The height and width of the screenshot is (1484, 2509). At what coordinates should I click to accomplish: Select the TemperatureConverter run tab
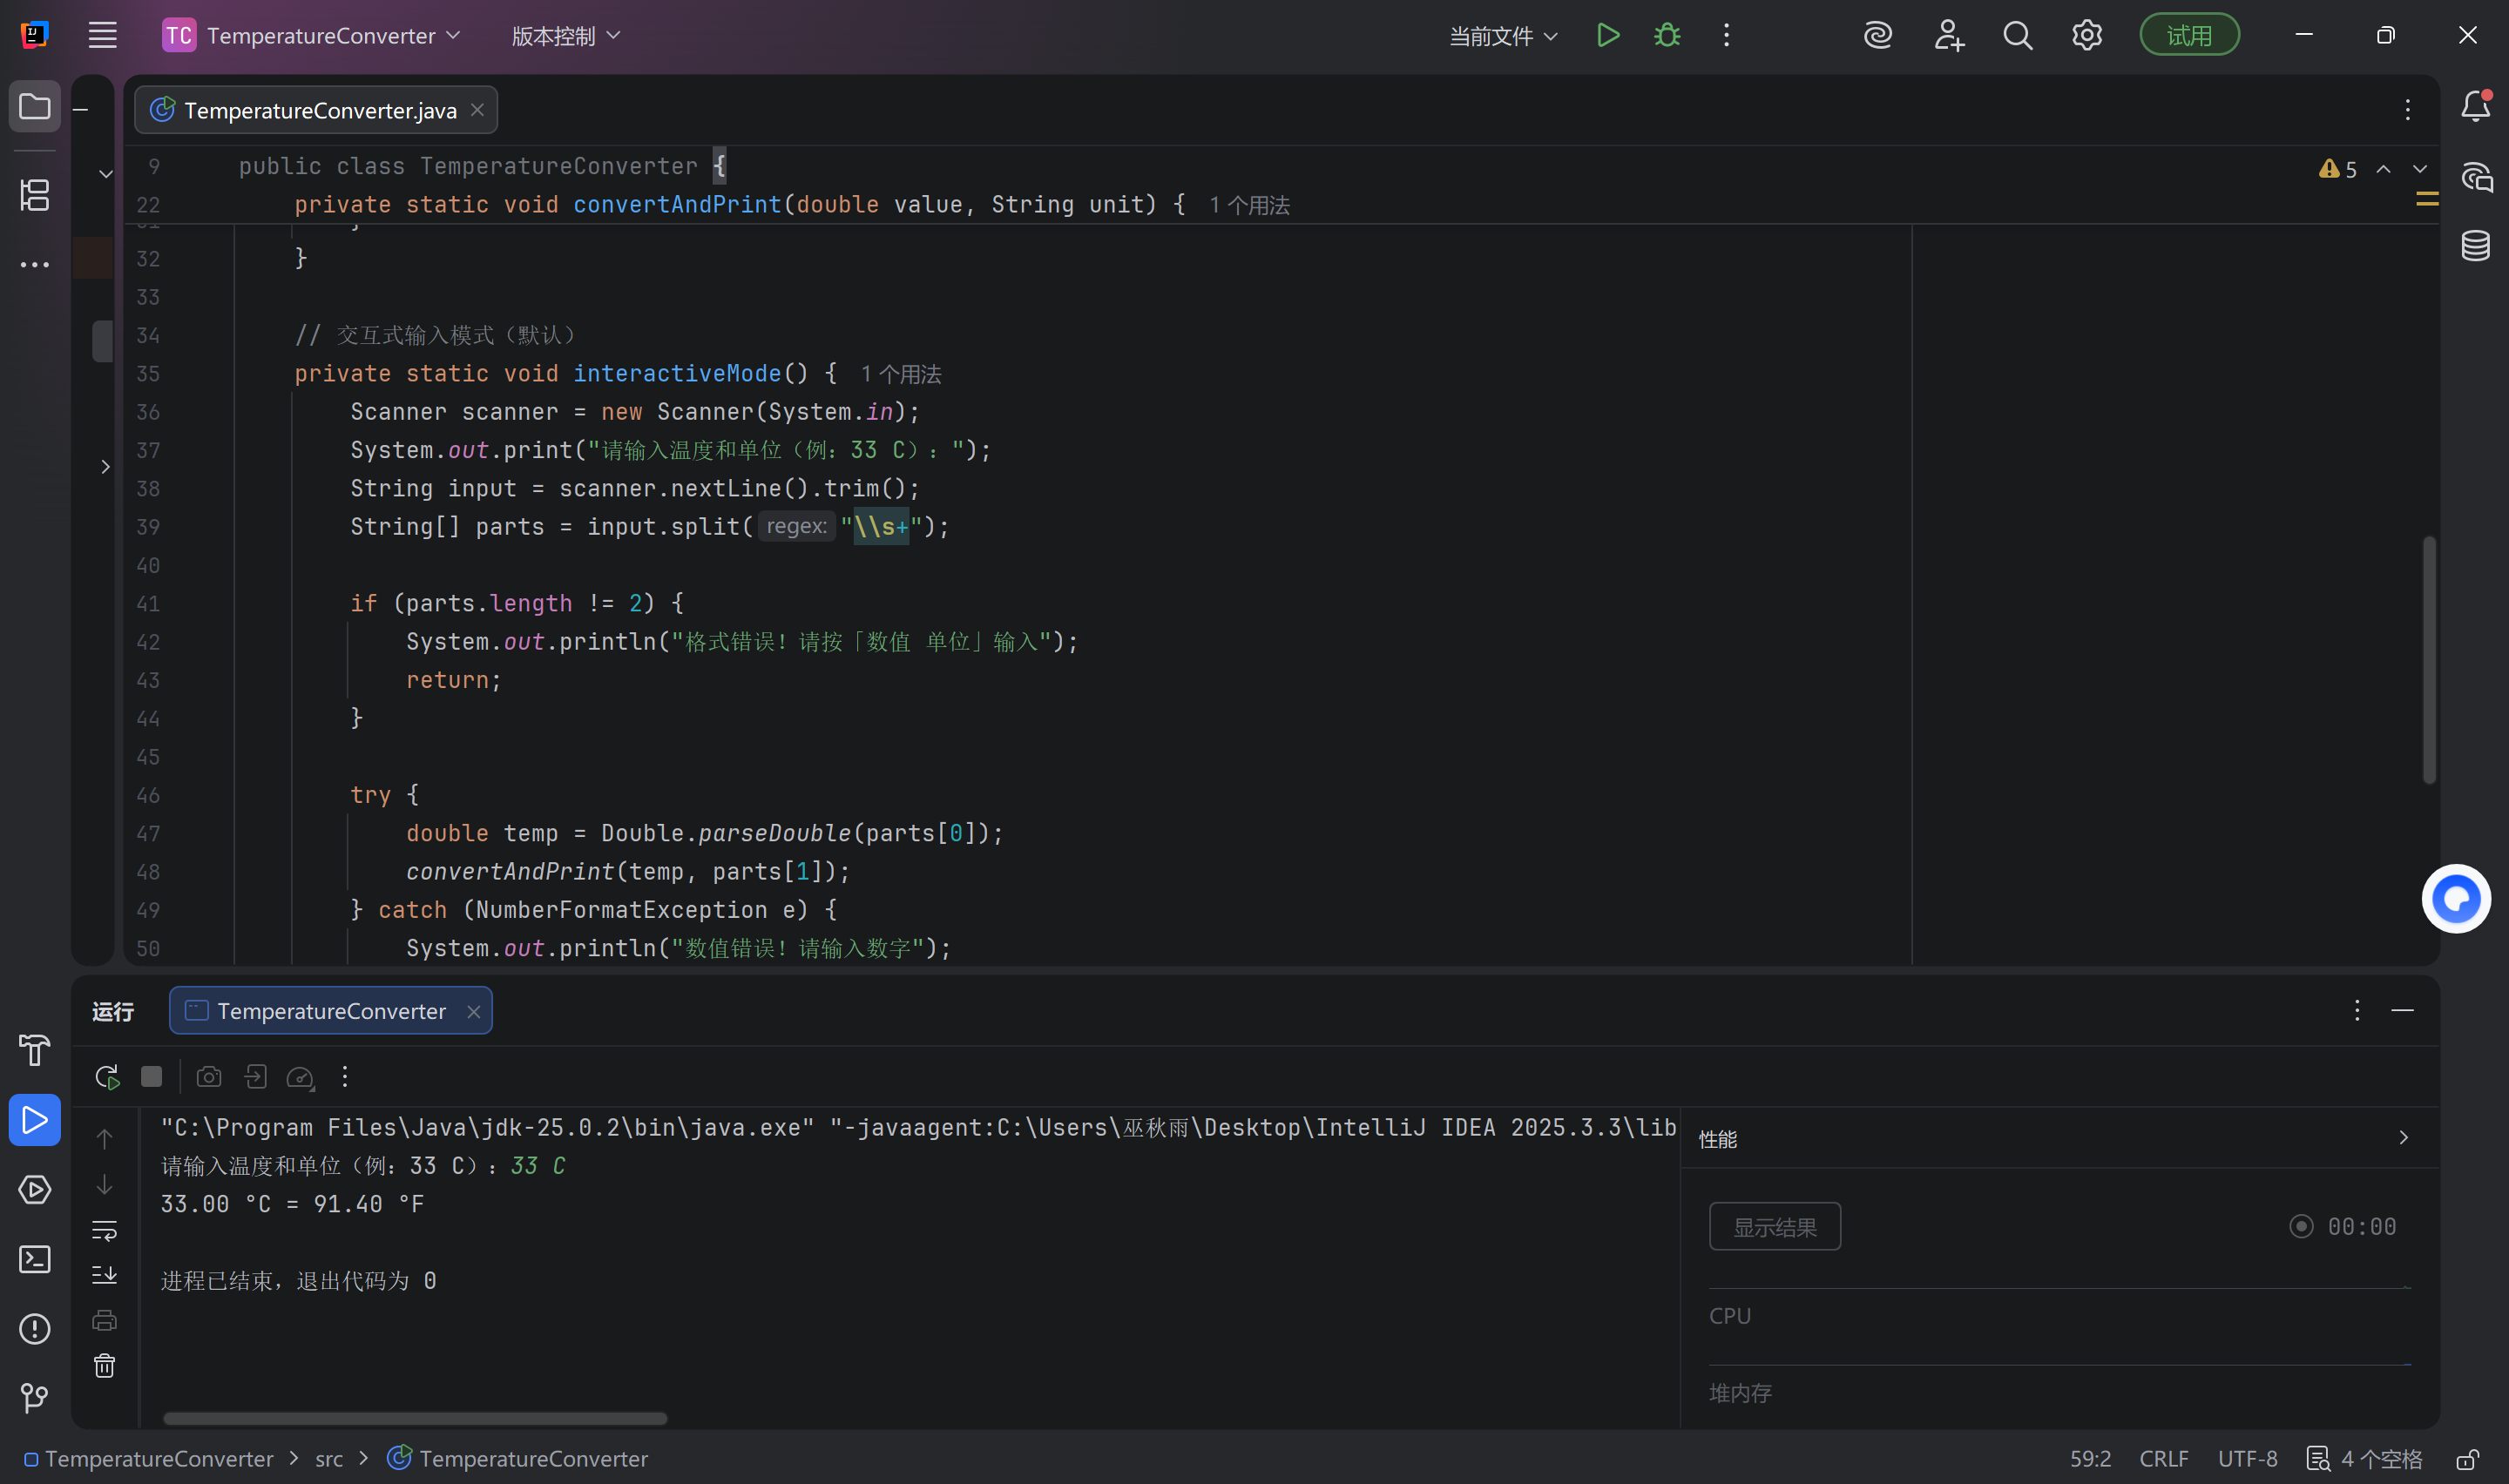(331, 1011)
